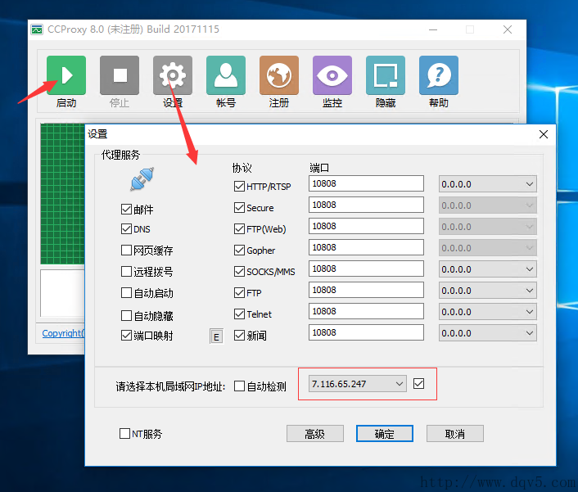The width and height of the screenshot is (578, 492).
Task: Open 高级 advanced settings
Action: click(x=315, y=434)
